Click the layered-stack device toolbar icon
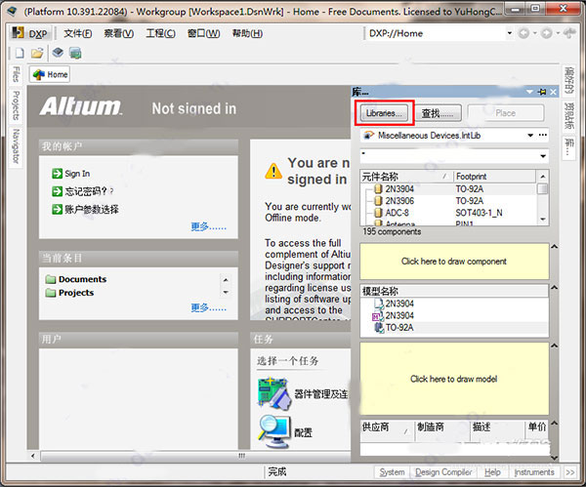586x487 pixels. coord(58,53)
